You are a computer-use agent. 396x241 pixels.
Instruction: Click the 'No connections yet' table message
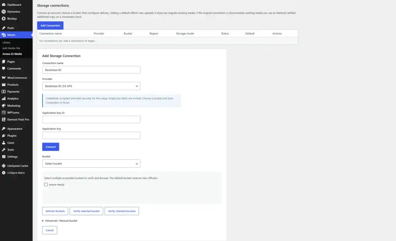(67, 41)
